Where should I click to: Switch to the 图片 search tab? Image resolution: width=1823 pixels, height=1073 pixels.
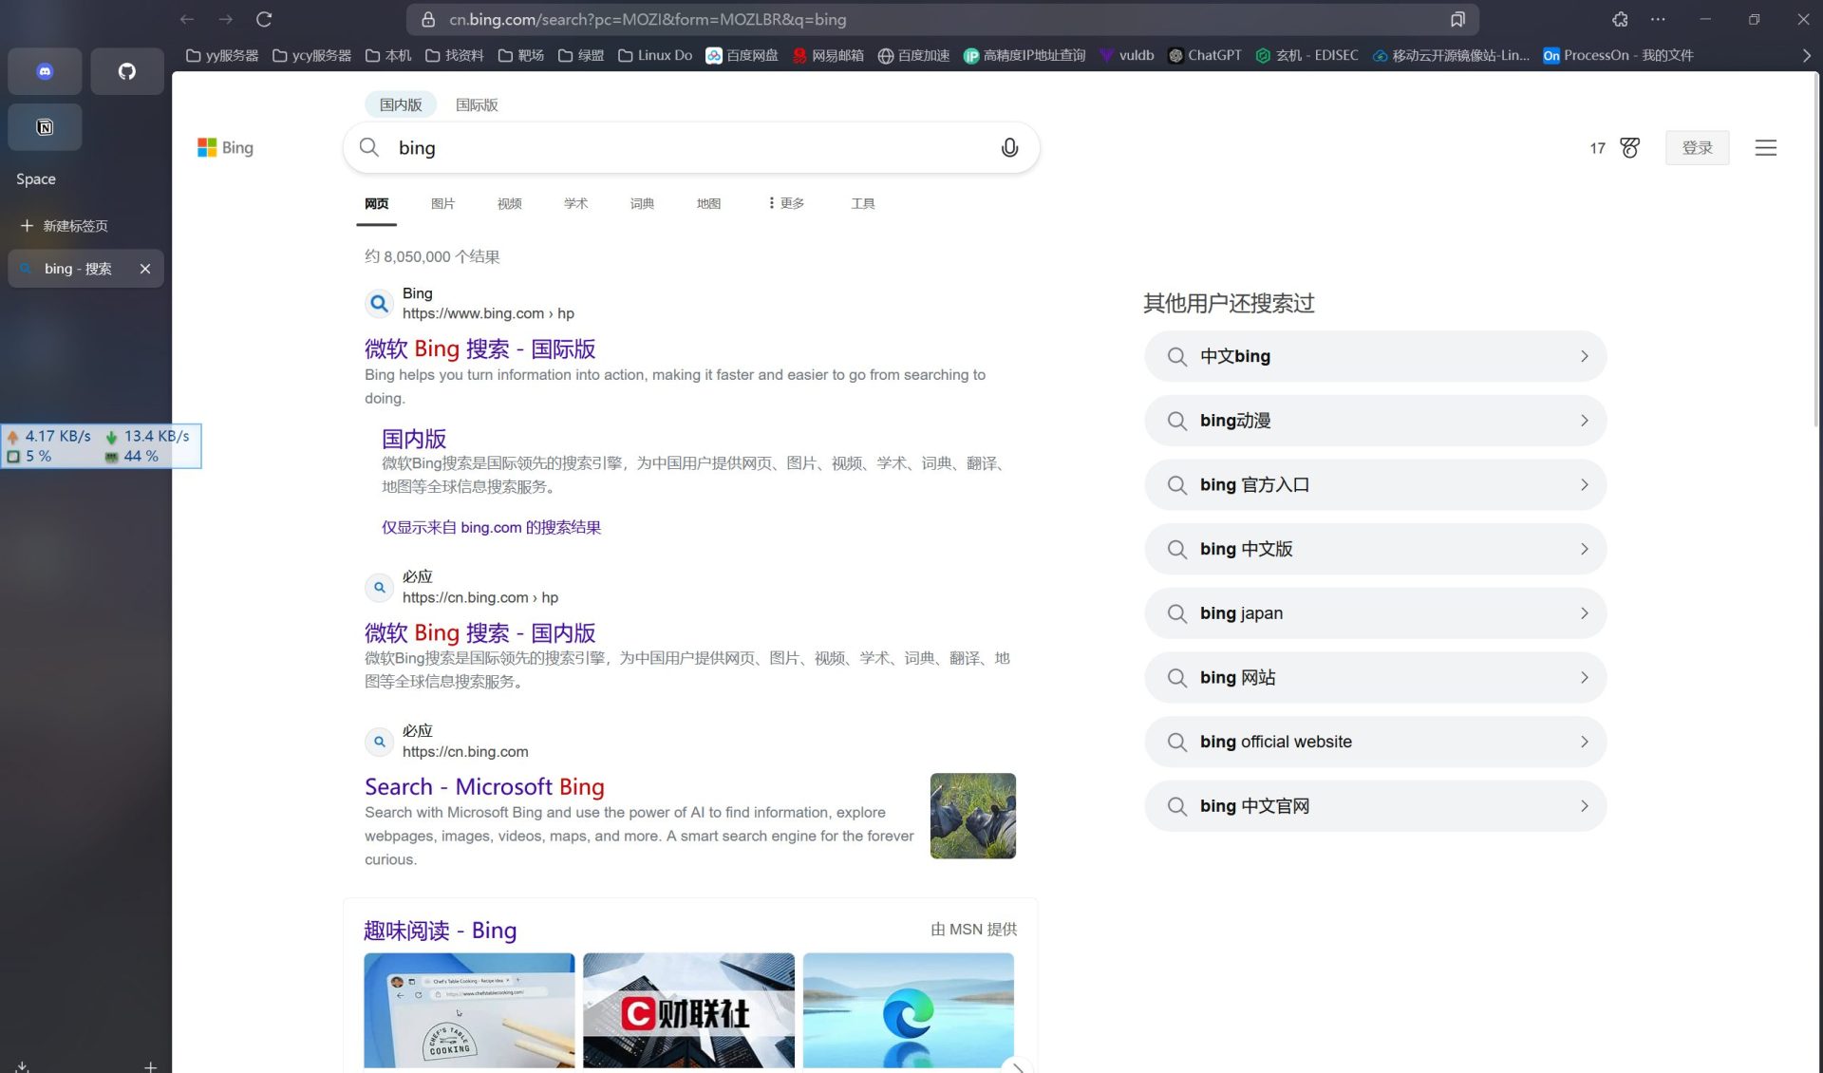point(443,202)
